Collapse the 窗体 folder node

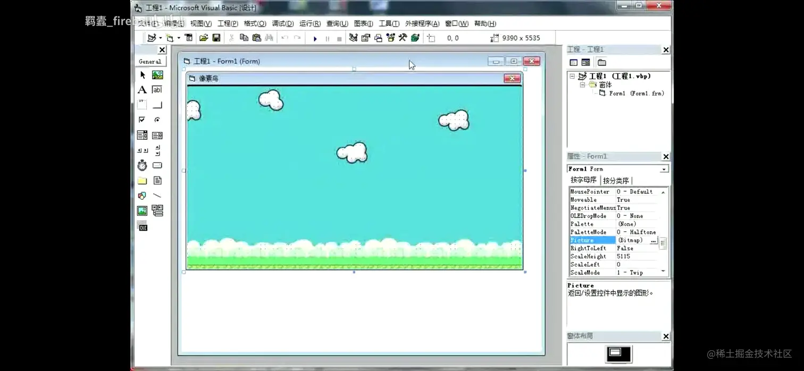click(582, 85)
